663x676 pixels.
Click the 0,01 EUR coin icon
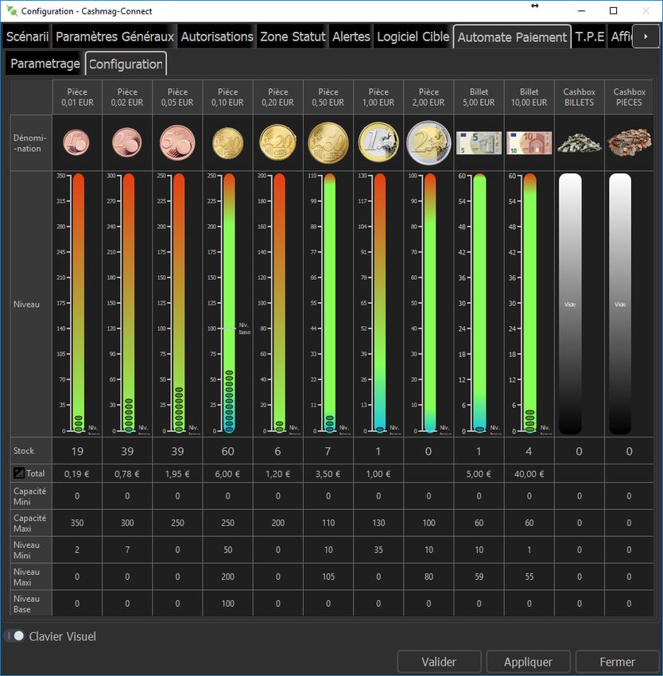[77, 143]
